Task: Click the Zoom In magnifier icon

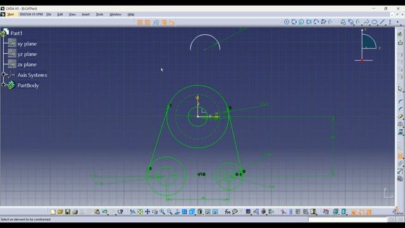Action: pos(162,212)
